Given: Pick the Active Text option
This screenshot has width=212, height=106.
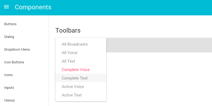Looking at the screenshot, I should coord(72,95).
